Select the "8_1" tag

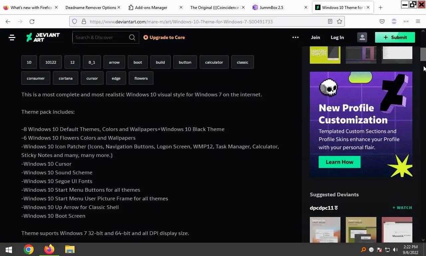[92, 62]
